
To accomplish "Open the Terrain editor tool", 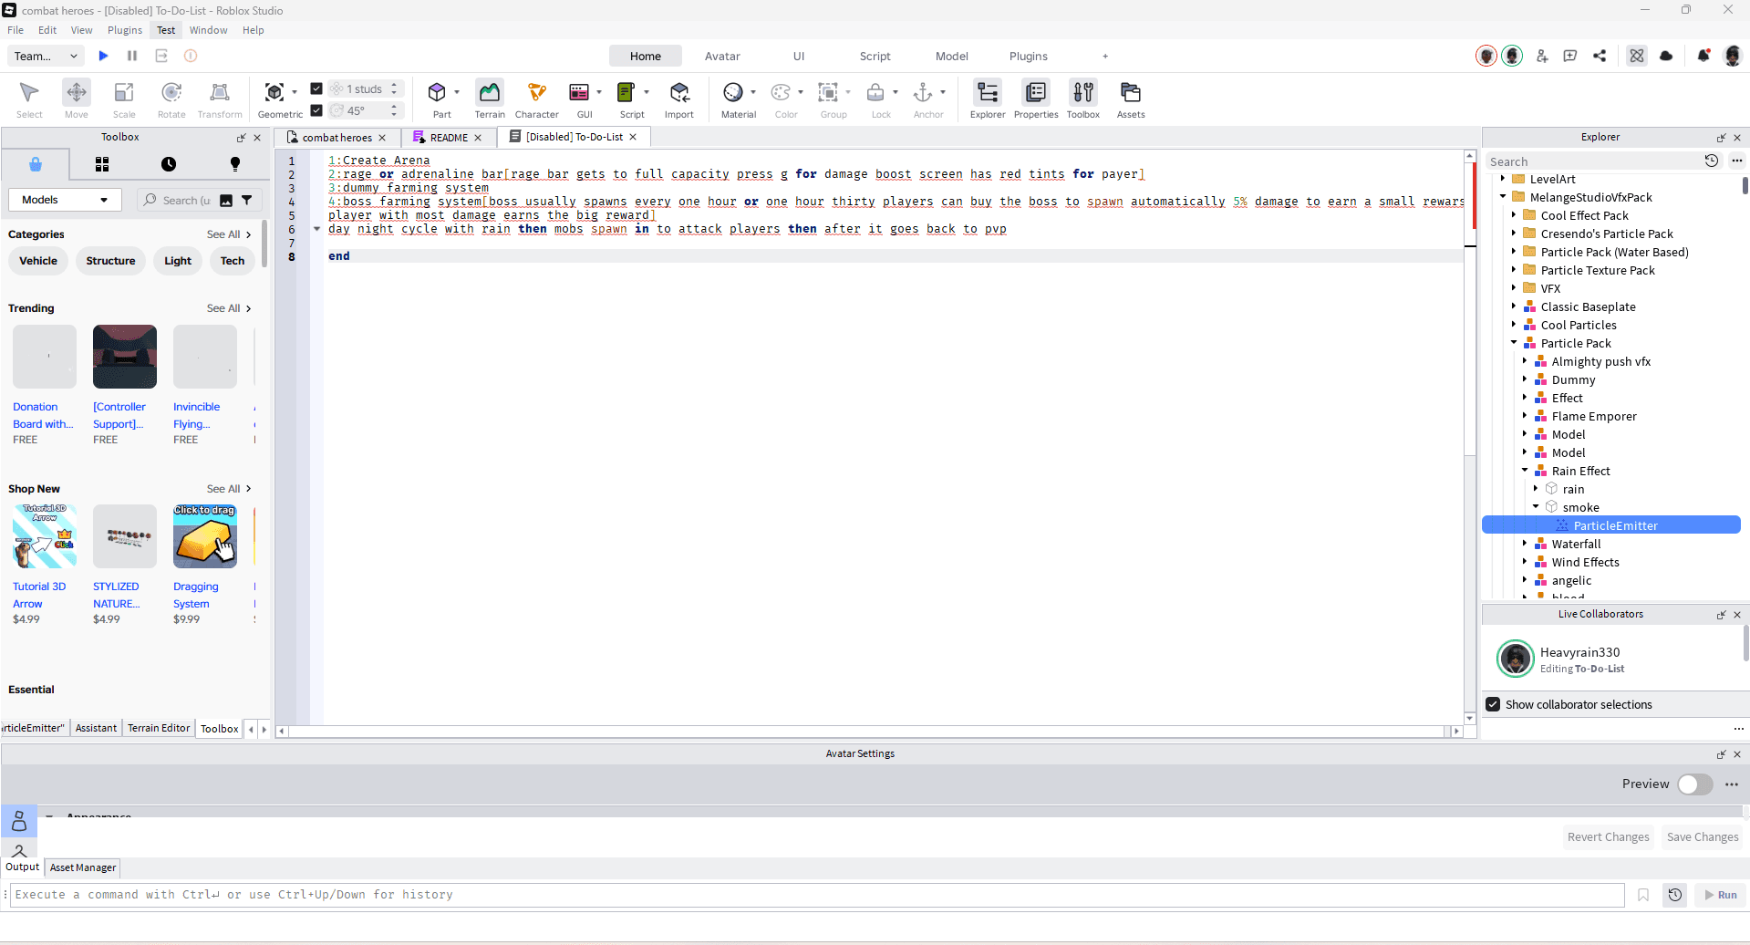I will (490, 99).
